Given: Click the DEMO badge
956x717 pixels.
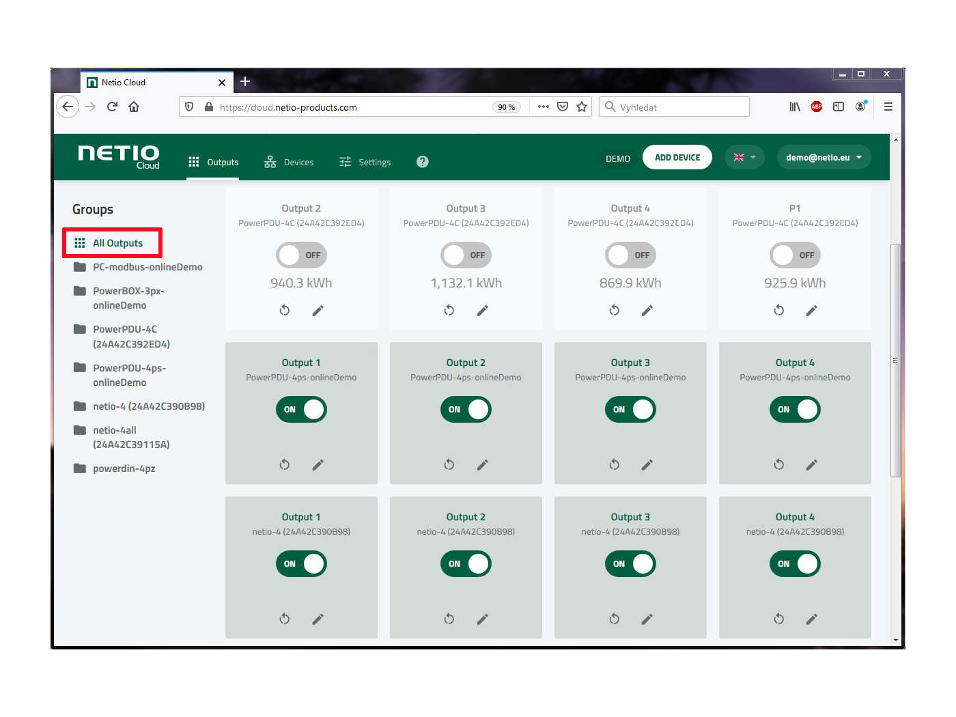Looking at the screenshot, I should (x=618, y=158).
